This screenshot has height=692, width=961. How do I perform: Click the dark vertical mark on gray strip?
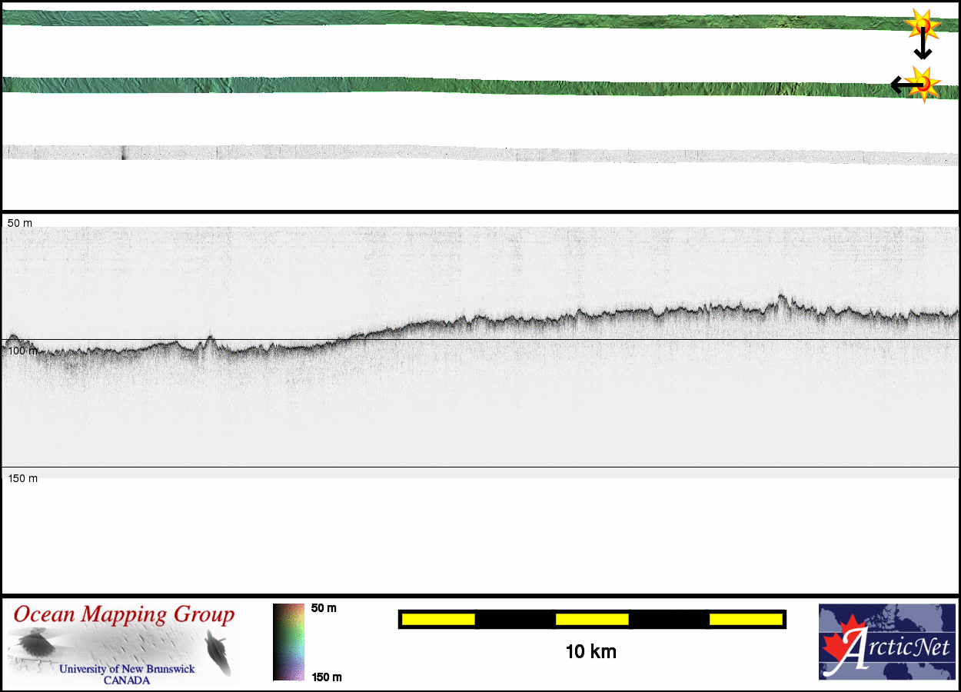(123, 153)
